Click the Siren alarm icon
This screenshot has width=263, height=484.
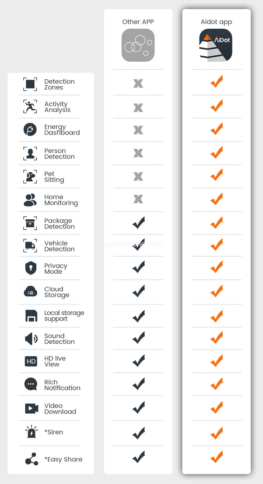coord(31,432)
